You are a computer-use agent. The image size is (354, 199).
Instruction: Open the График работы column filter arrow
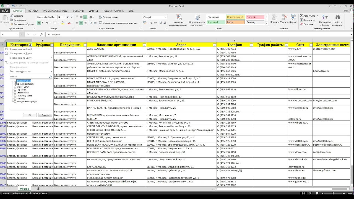tap(286, 45)
